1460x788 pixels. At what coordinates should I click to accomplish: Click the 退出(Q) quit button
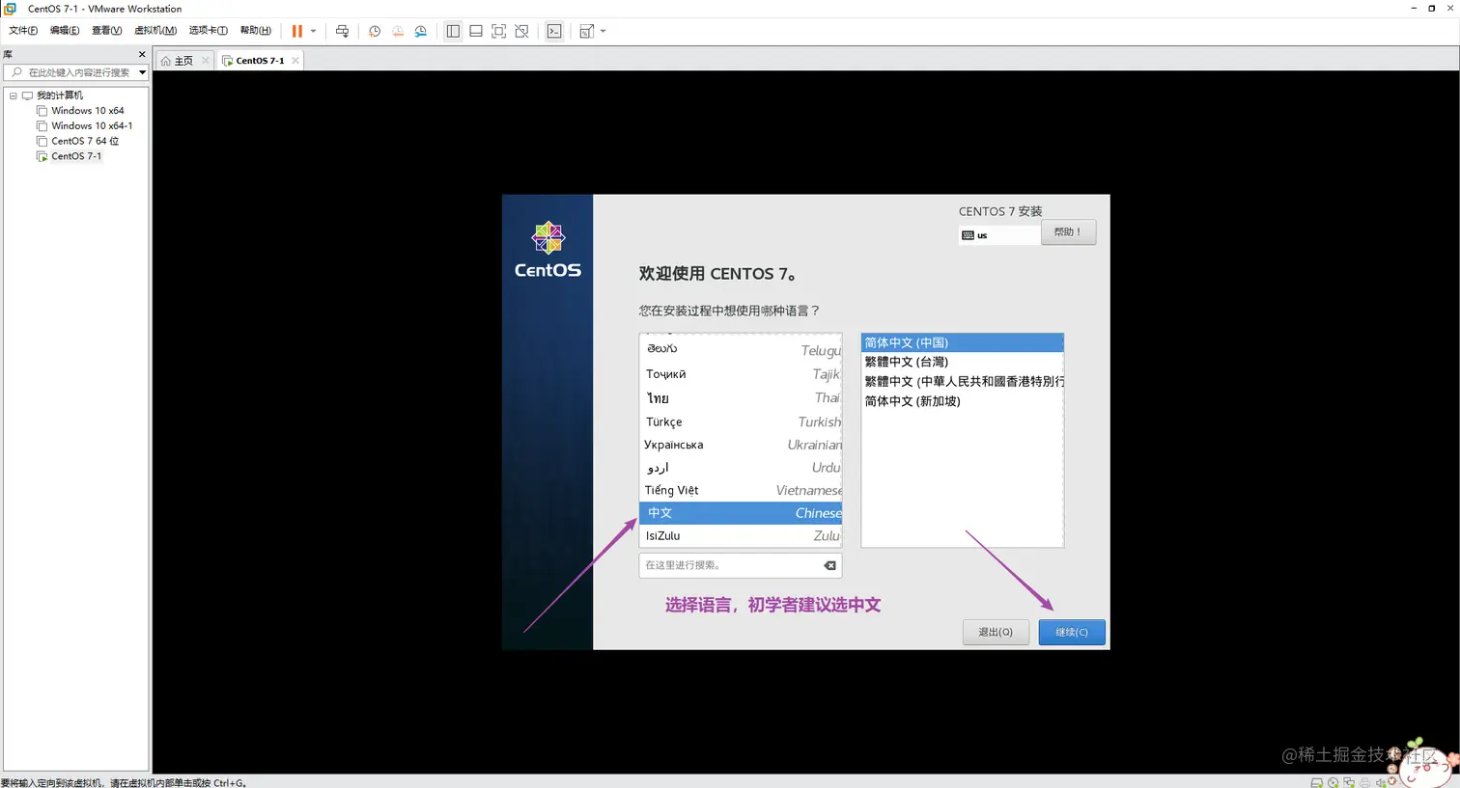[x=996, y=632]
